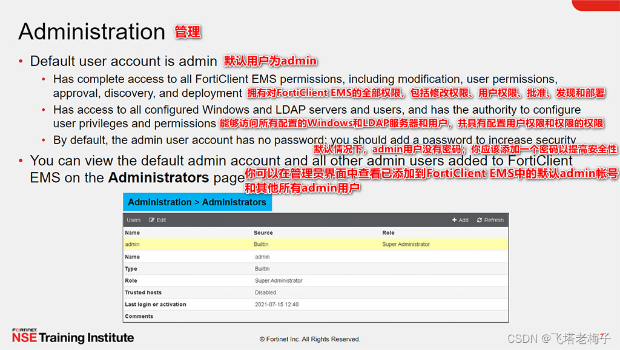Click the Edit button in Users toolbar
Viewport: 620px width, 350px height.
point(157,220)
